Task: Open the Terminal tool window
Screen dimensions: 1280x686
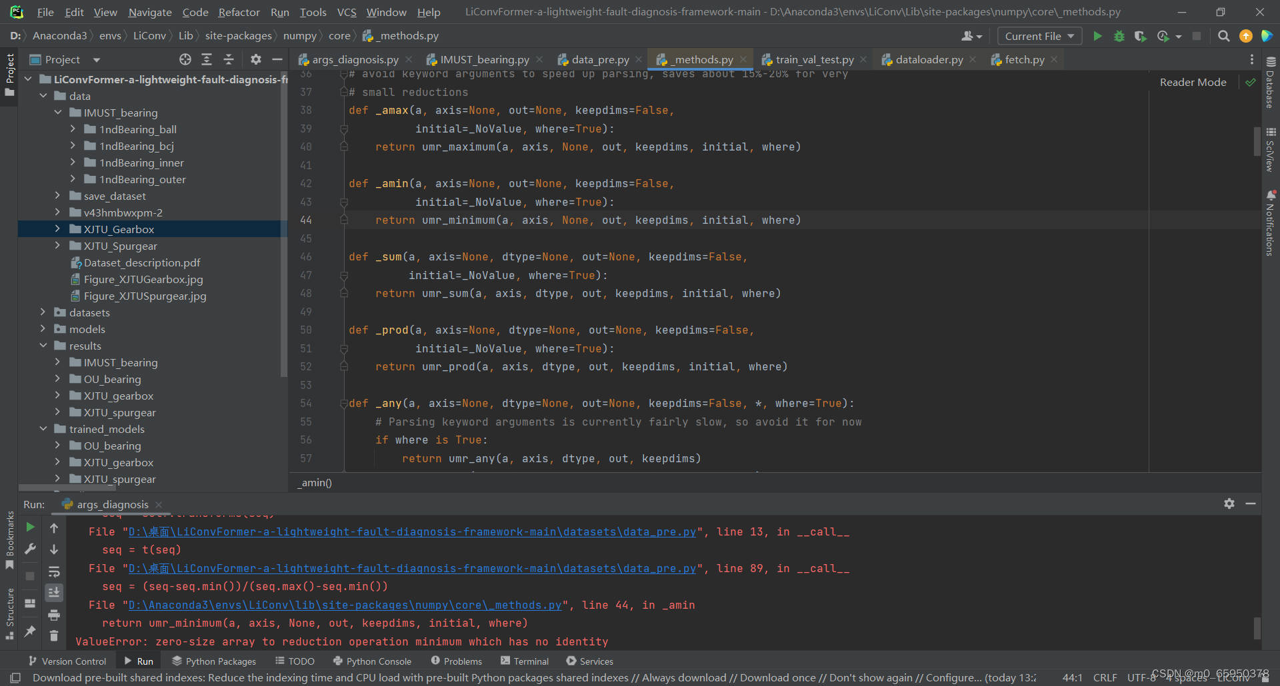Action: coord(531,661)
